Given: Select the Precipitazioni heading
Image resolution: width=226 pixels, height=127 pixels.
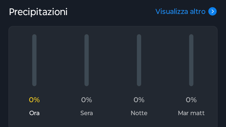Looking at the screenshot, I should (x=38, y=12).
